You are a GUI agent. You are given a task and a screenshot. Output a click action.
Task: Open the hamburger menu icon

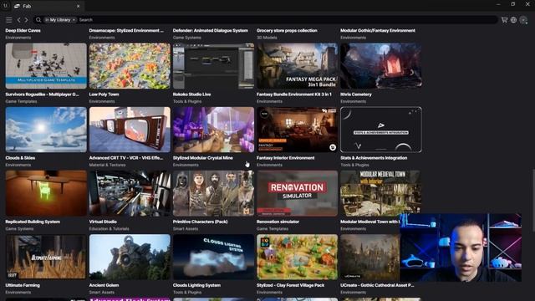tap(9, 20)
